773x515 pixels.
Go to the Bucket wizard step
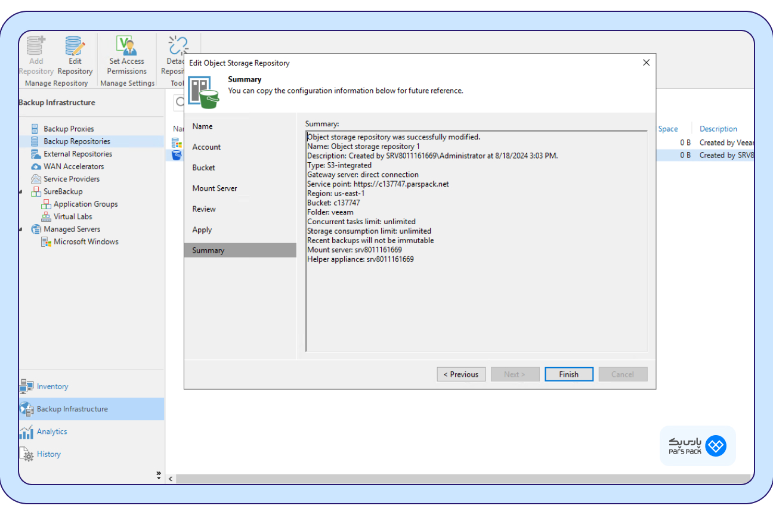[240, 167]
